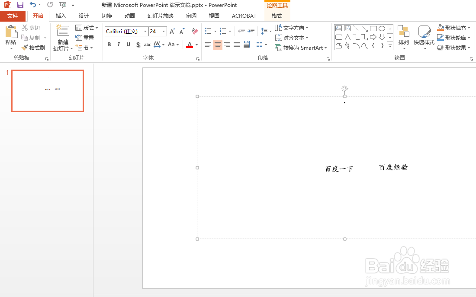
Task: Increase list indent level
Action: coord(251,31)
